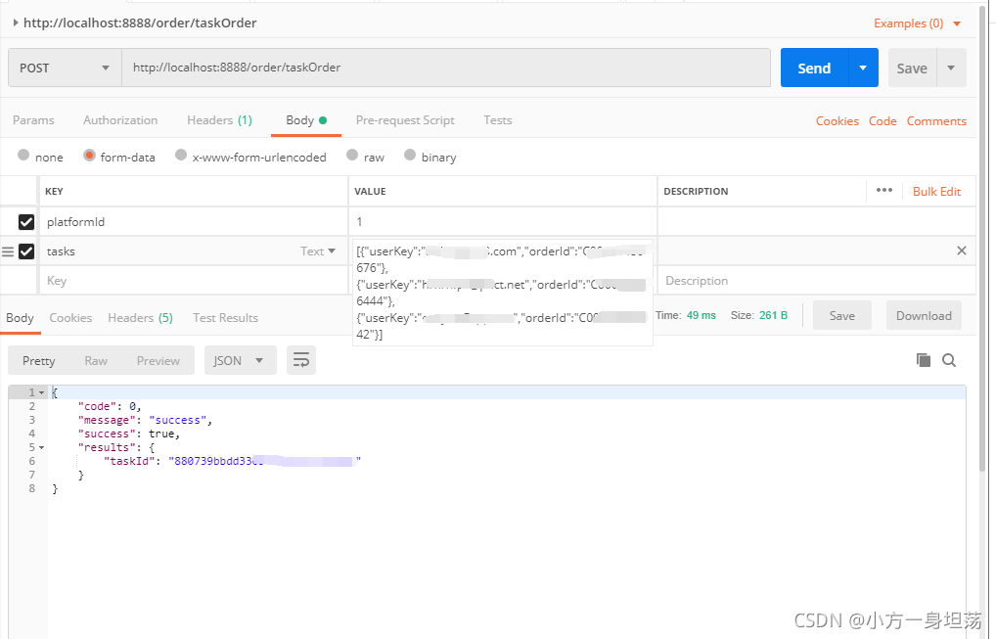Click the copy response icon
Viewport: 996px width, 639px height.
924,360
